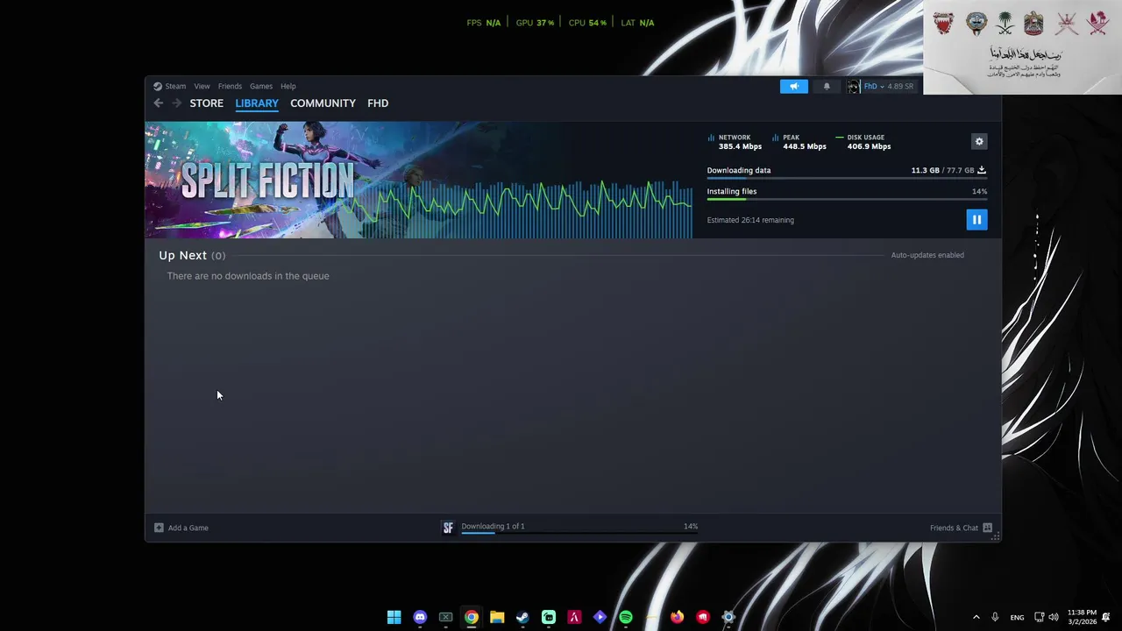Switch to the LIBRARY tab

(x=257, y=103)
